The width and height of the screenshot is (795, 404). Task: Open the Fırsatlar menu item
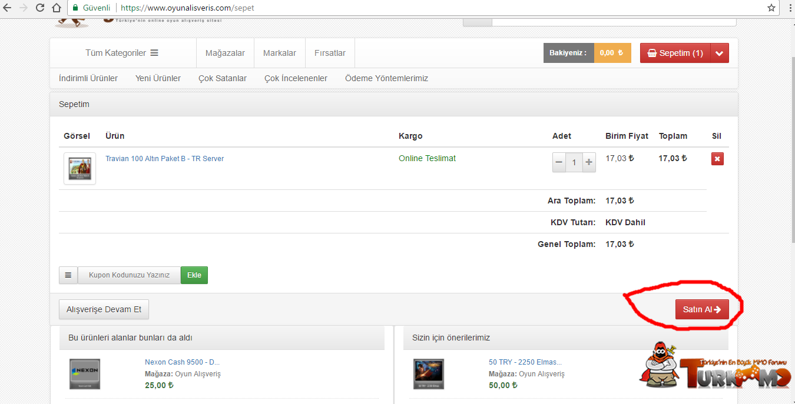tap(330, 53)
